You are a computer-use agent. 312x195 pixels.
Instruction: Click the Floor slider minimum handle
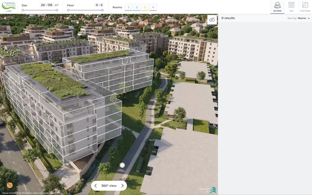[68, 10]
